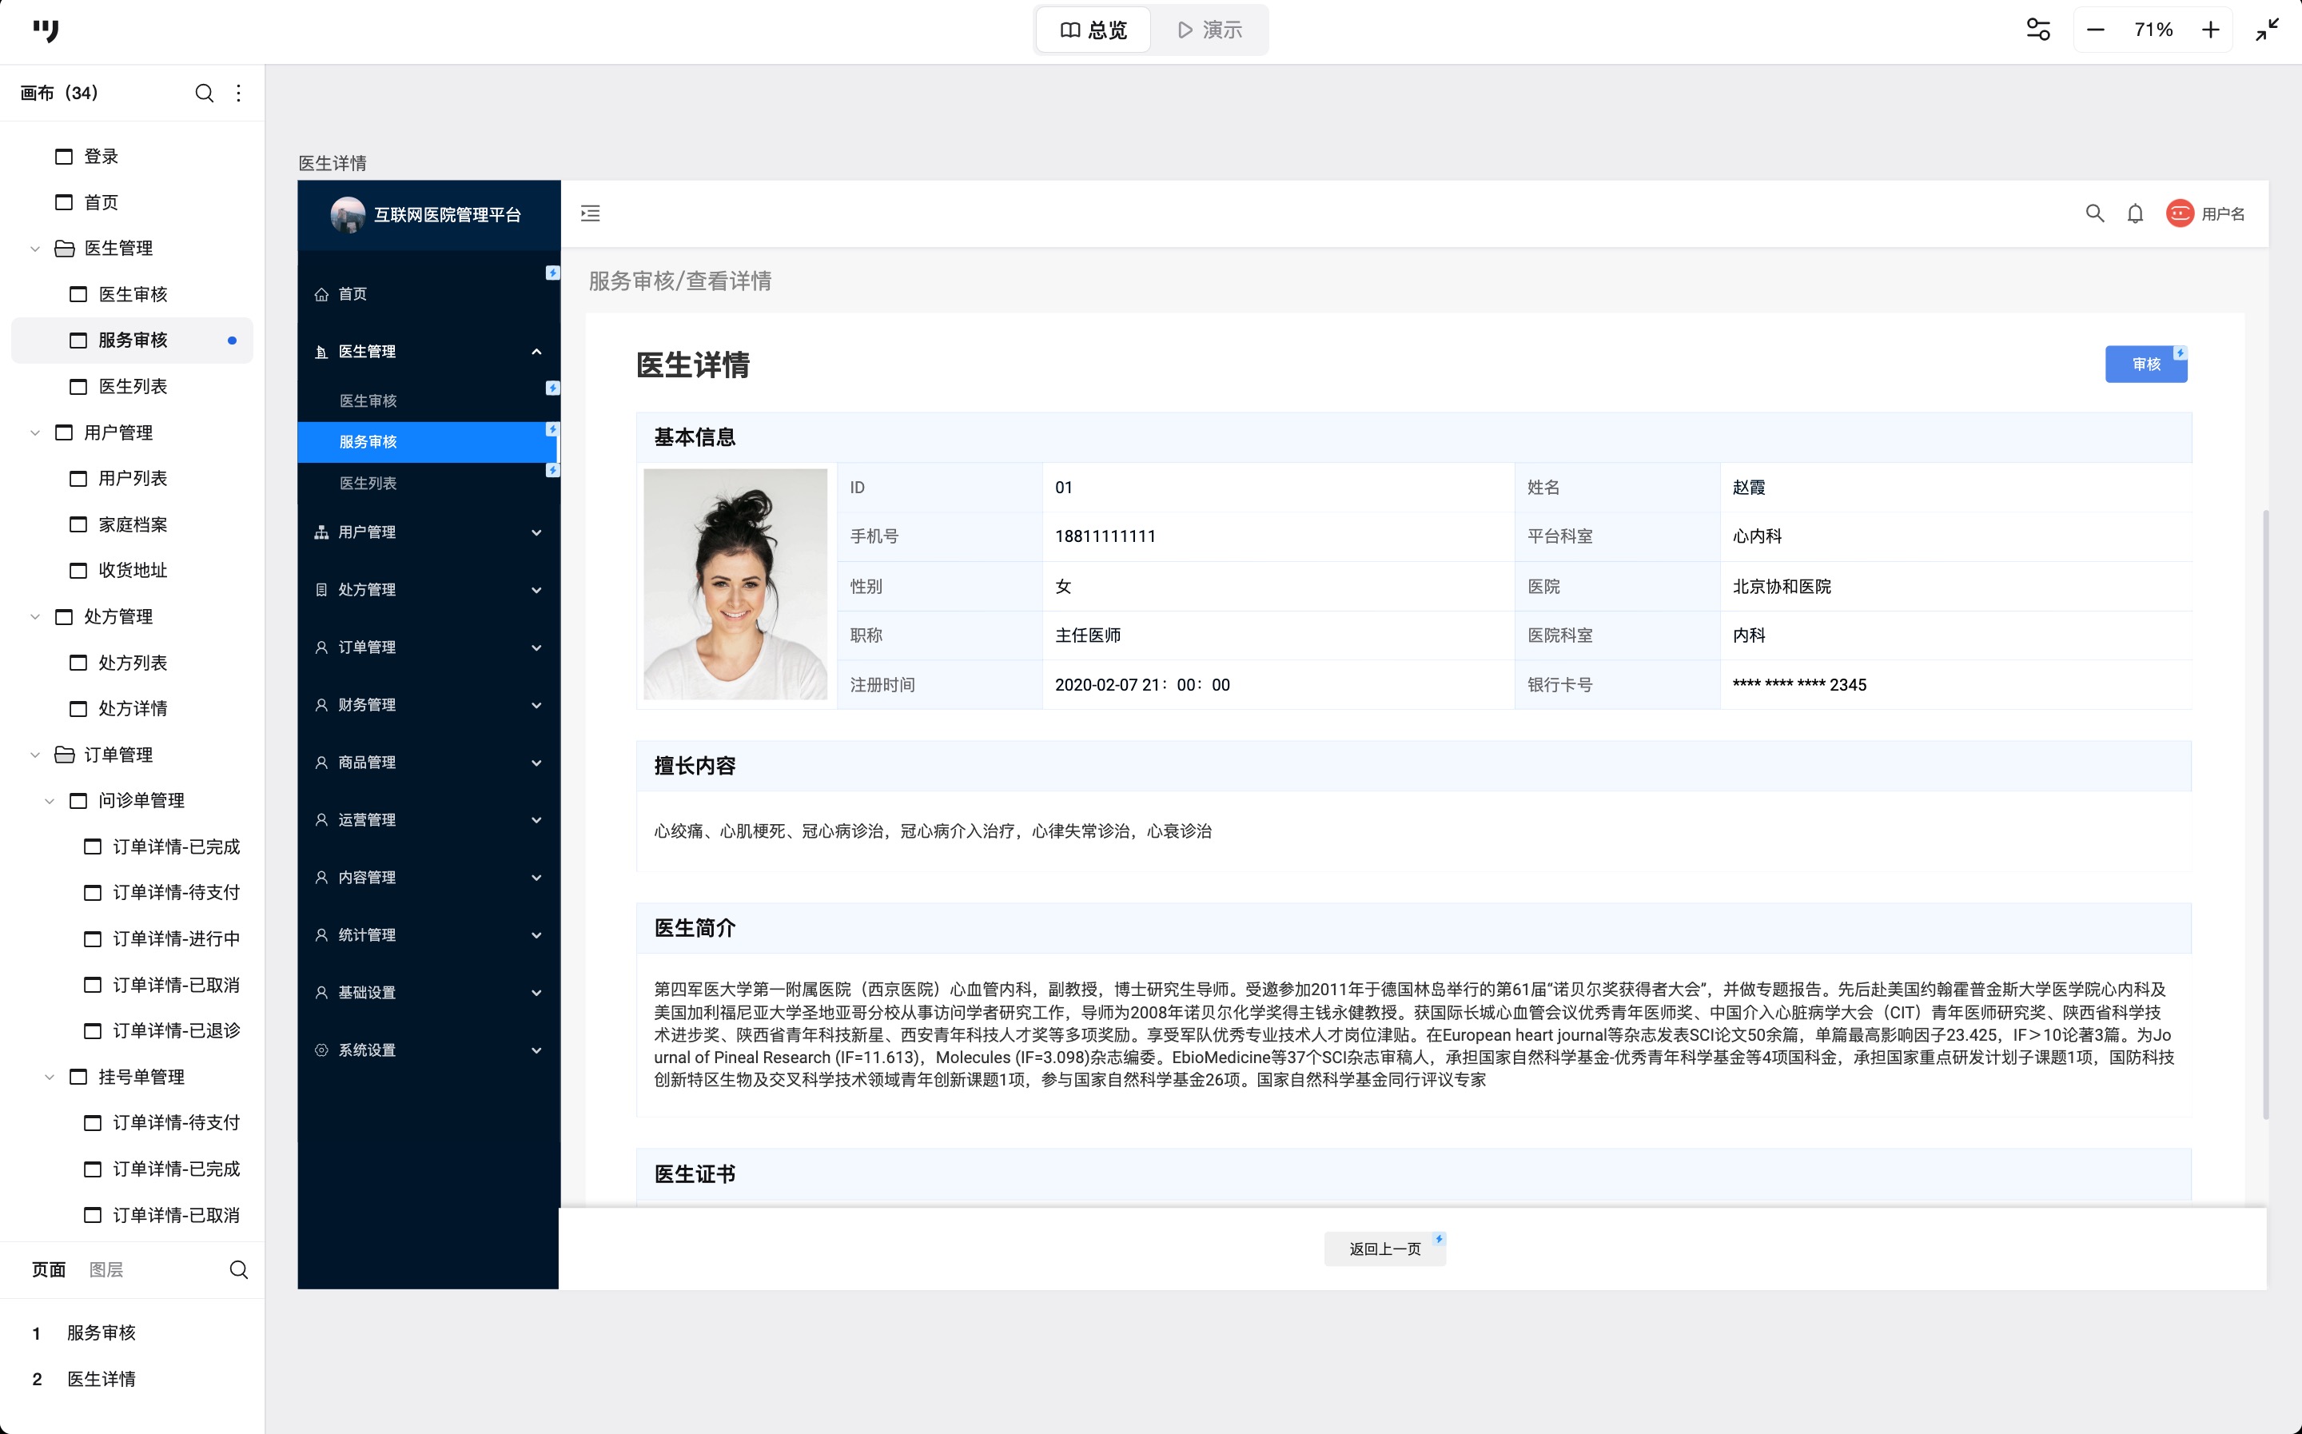This screenshot has width=2302, height=1434.
Task: Expand the 处方管理 sidebar menu chevron
Action: point(536,590)
